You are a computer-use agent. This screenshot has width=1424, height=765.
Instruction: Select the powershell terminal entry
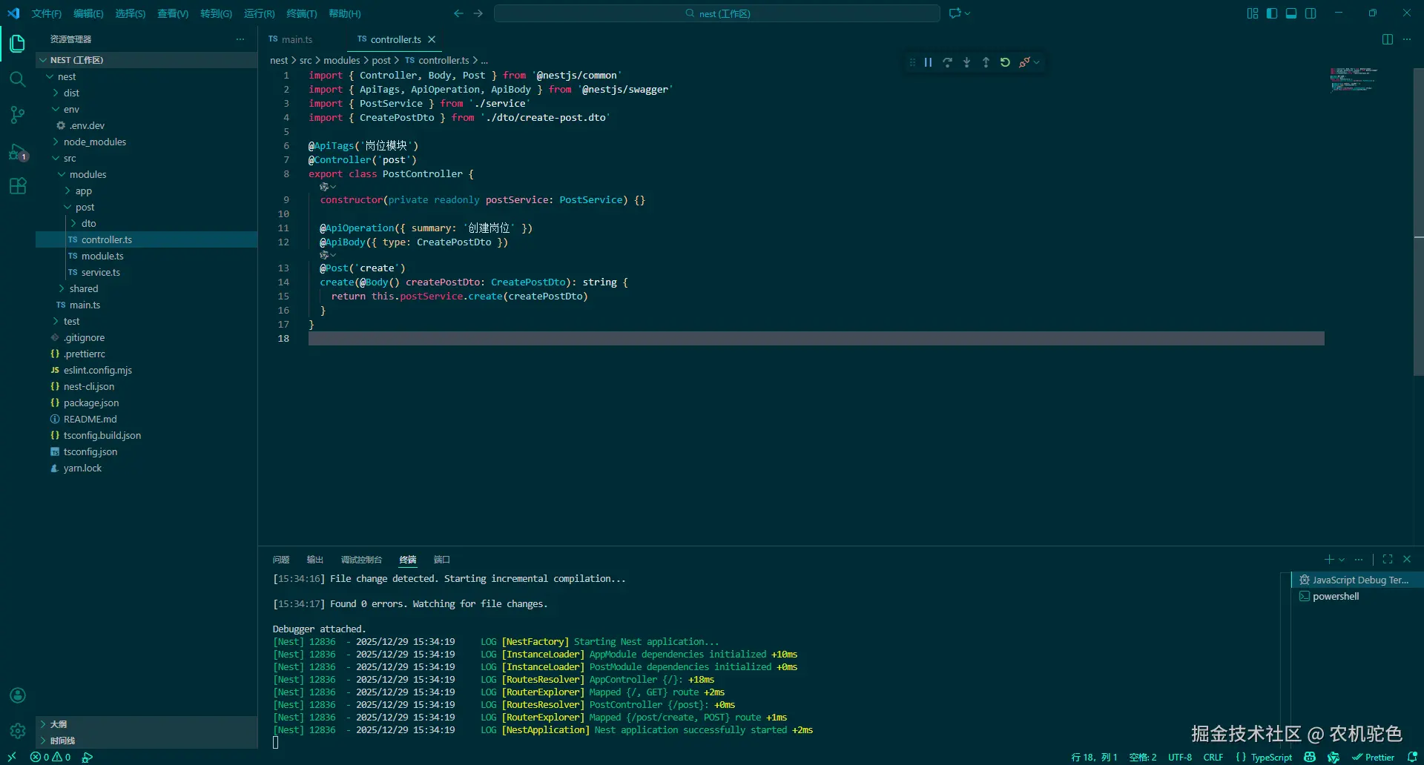(x=1335, y=597)
